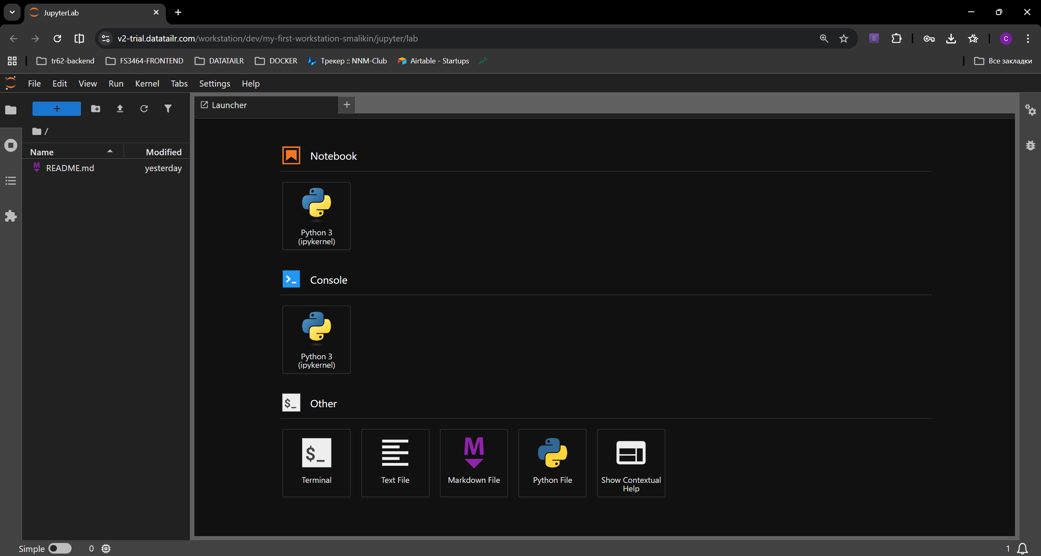1041x556 pixels.
Task: Toggle browser side panel icon
Action: [x=79, y=39]
